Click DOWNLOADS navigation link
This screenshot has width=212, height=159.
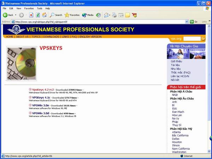pos(51,37)
